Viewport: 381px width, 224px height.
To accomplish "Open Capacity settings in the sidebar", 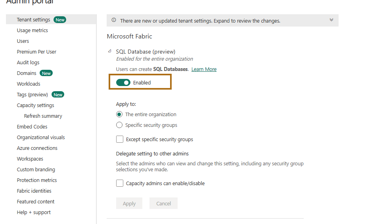I will coord(35,105).
